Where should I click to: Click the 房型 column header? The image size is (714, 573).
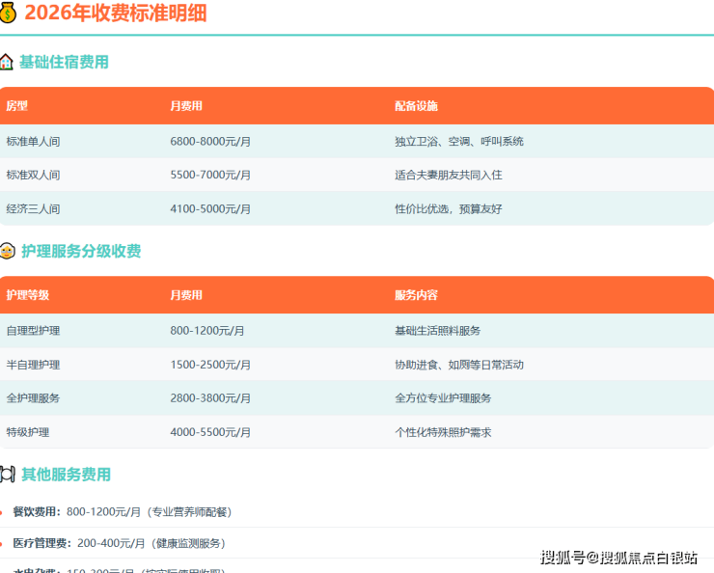point(17,106)
